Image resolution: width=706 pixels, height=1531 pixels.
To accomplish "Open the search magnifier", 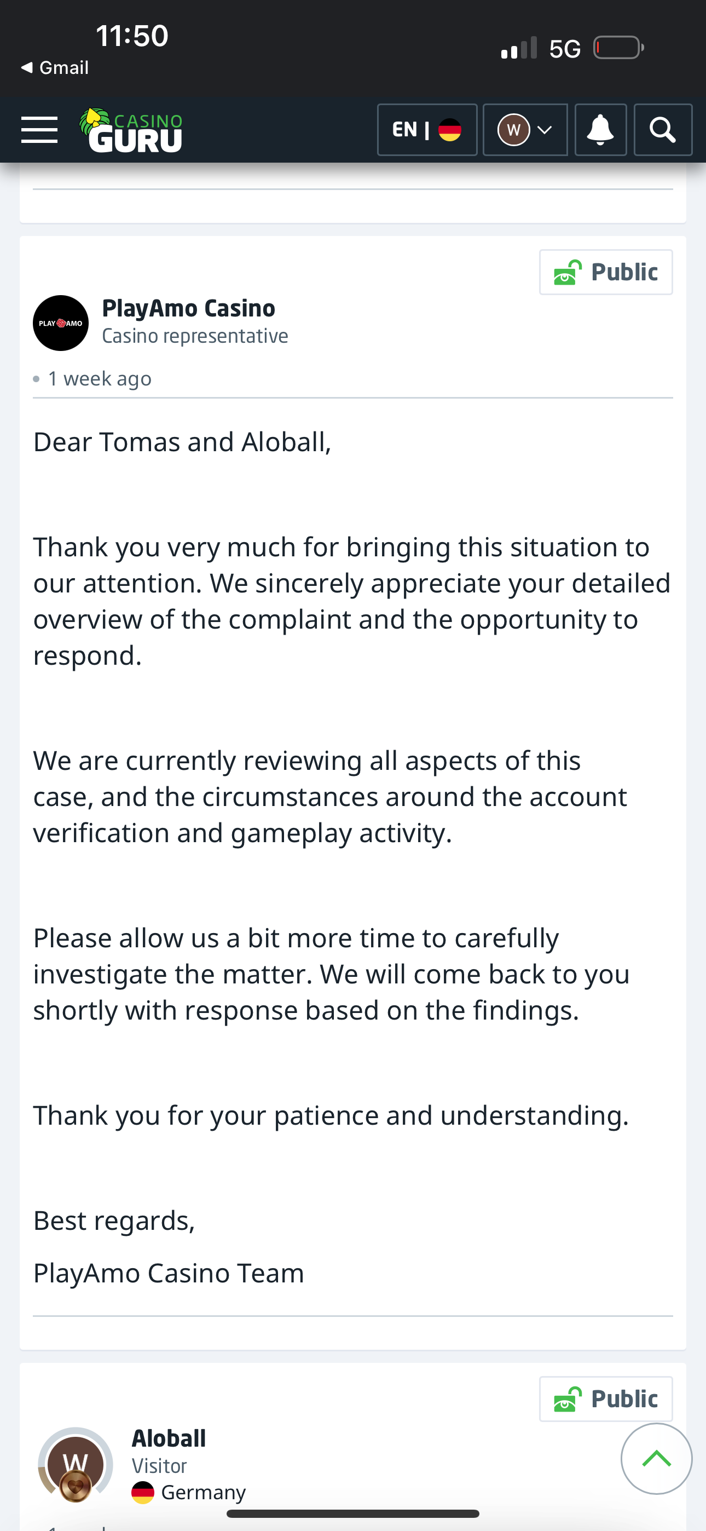I will (663, 130).
